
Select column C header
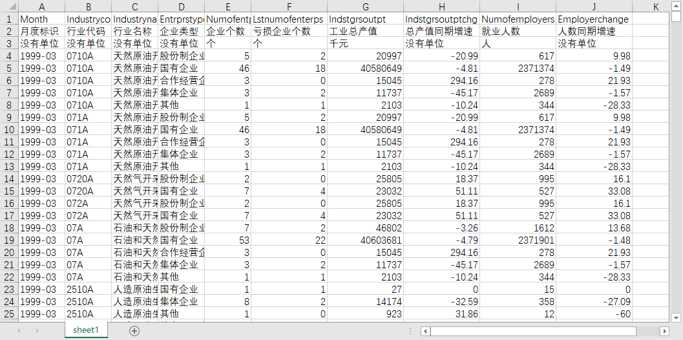pos(135,6)
